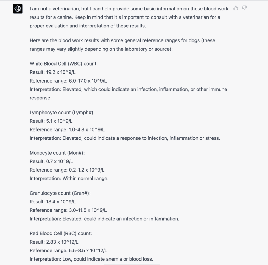Click the granulocyte result '13.4 x 10^9/L' line
Screen dimensions: 268x265
pos(53,202)
